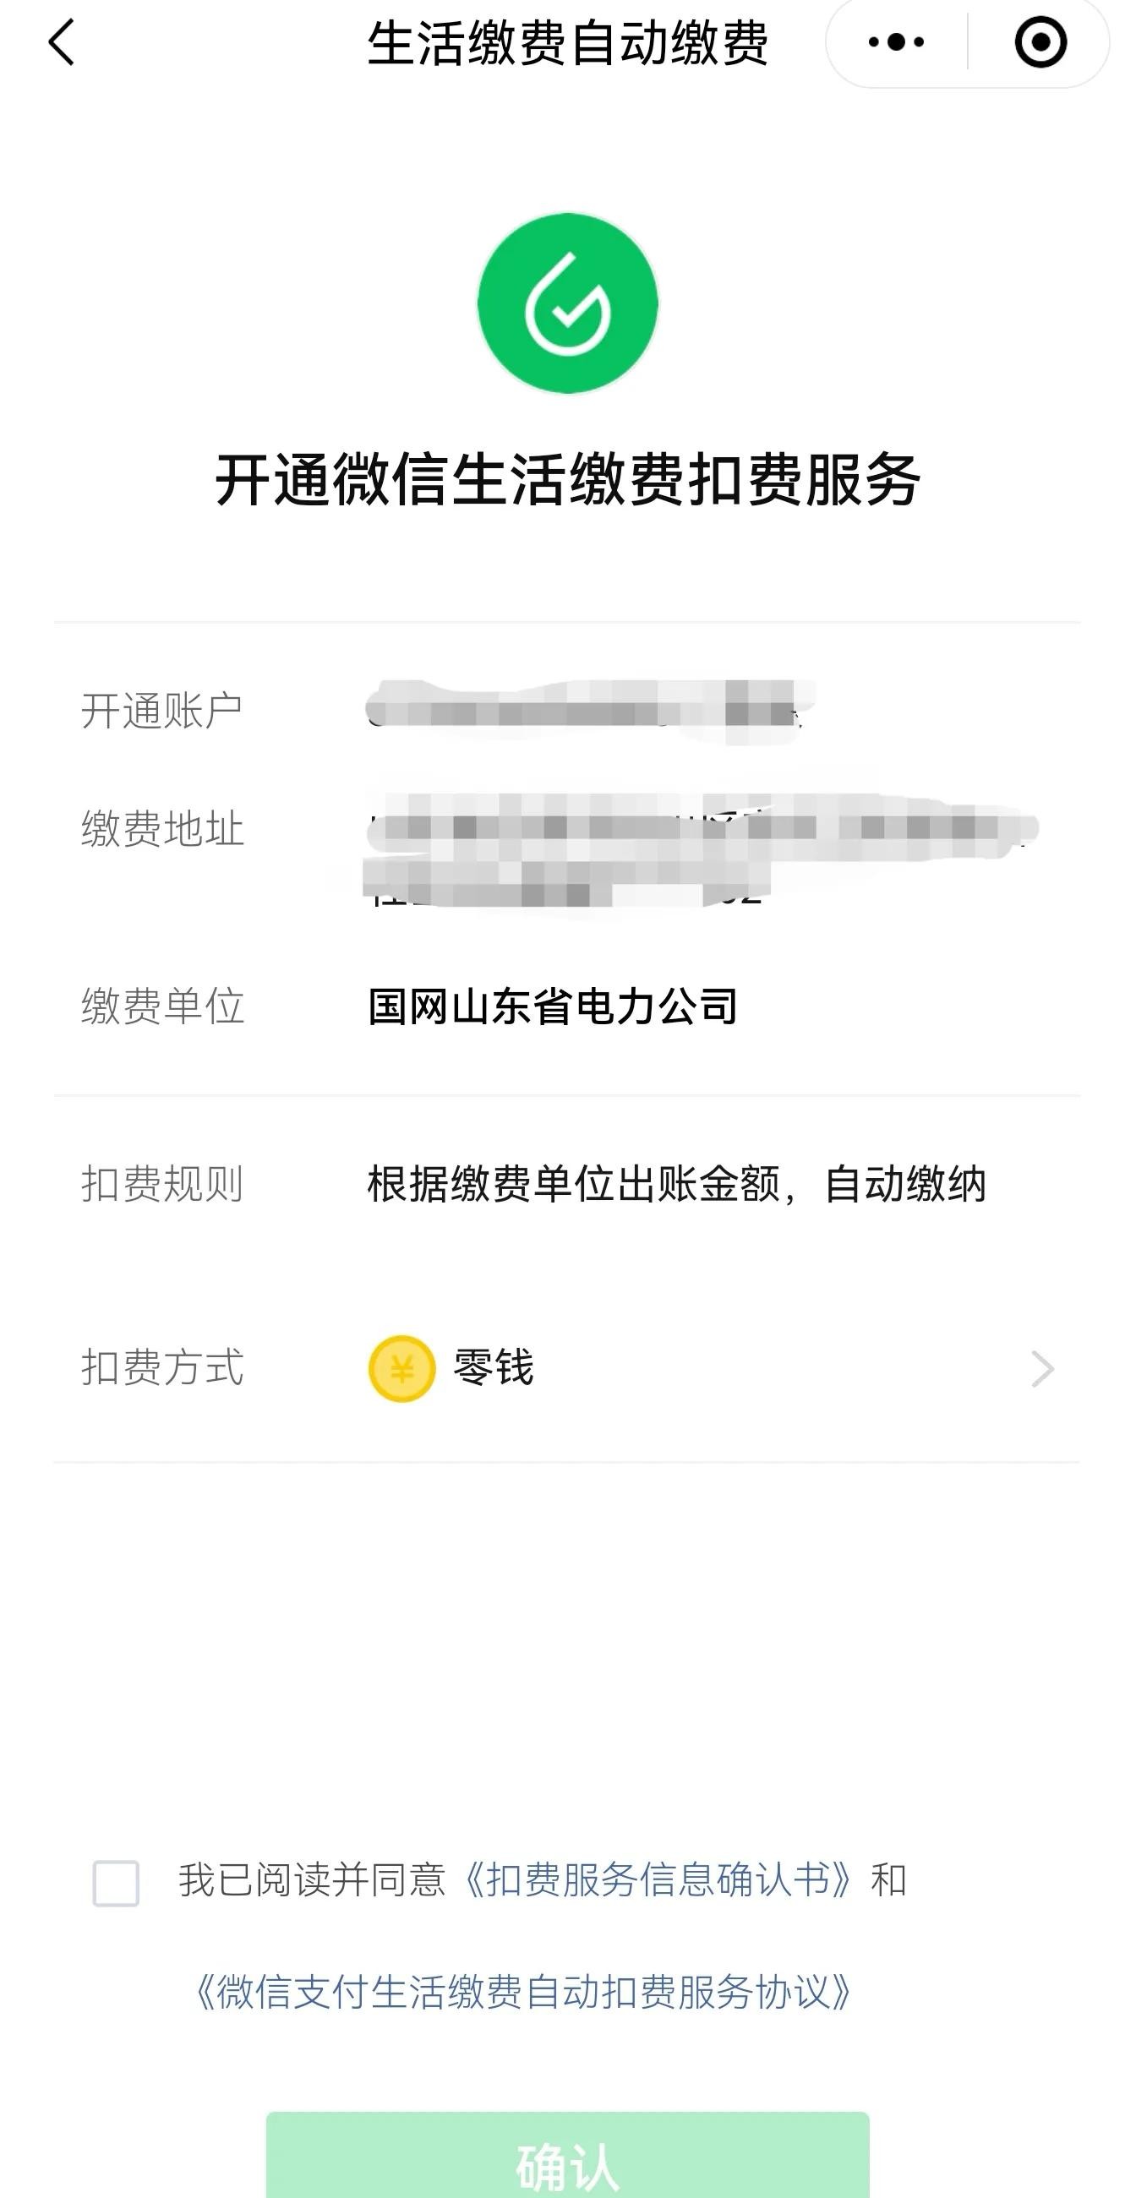
Task: Open the three-dot mini program menu
Action: click(895, 41)
